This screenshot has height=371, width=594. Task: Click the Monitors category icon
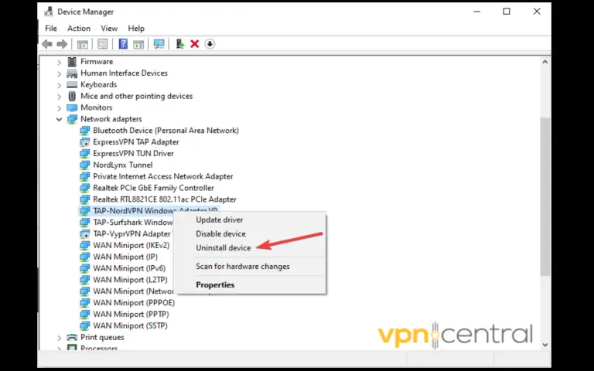[72, 107]
